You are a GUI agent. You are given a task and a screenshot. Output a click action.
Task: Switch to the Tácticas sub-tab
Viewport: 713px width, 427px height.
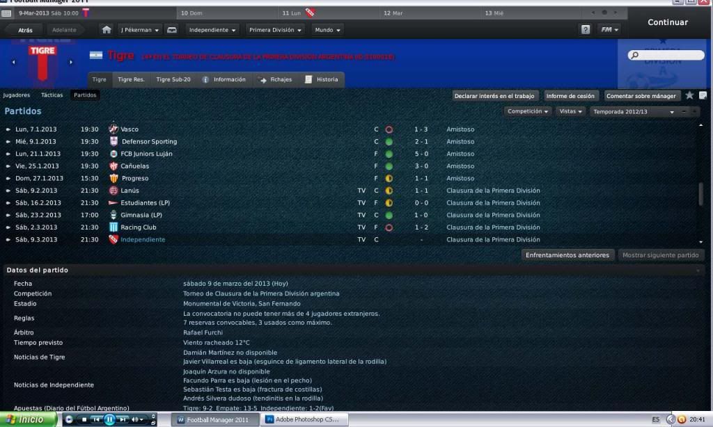point(52,95)
